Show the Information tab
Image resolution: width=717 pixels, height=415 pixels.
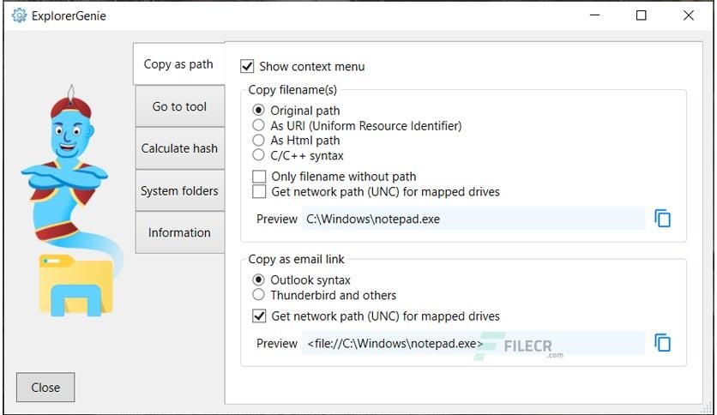click(x=180, y=232)
